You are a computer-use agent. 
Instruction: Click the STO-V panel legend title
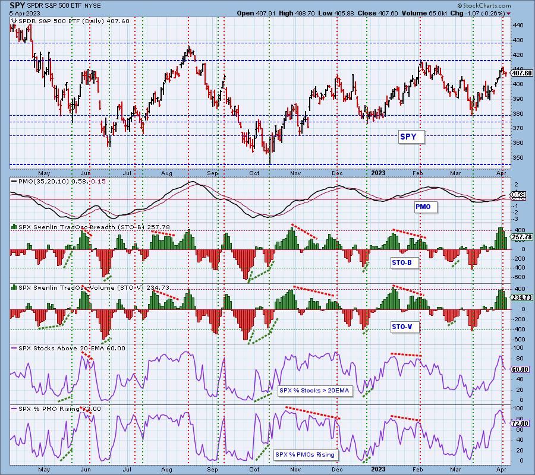coord(93,288)
